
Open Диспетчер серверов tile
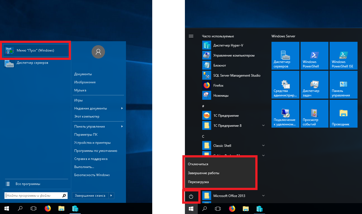tap(285, 56)
